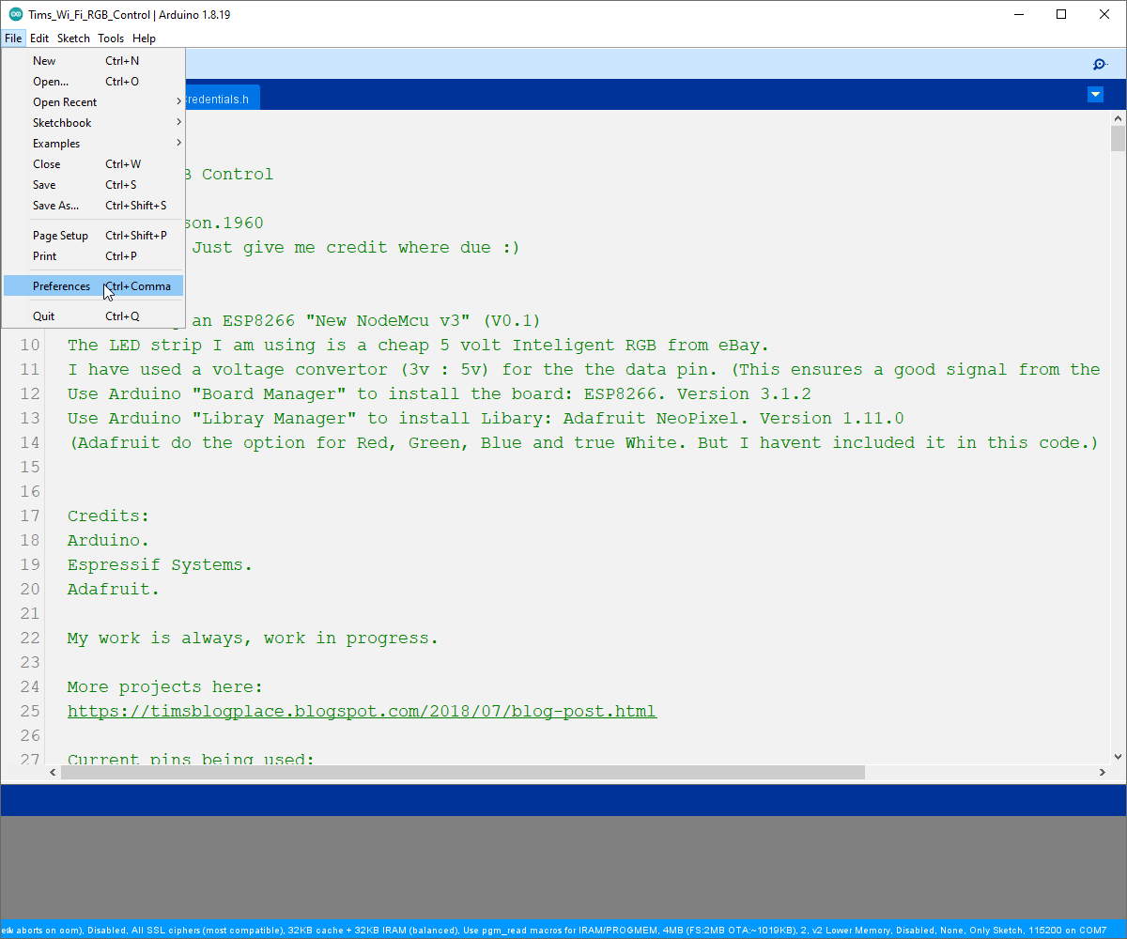Image resolution: width=1127 pixels, height=939 pixels.
Task: Click text "More projects here:"
Action: (165, 686)
